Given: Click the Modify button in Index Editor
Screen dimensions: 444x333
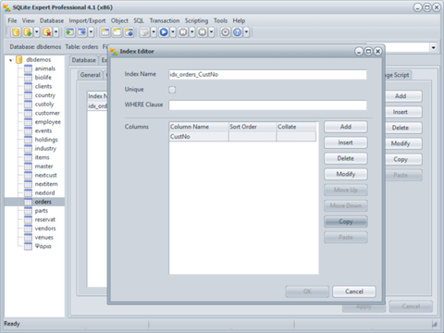Looking at the screenshot, I should point(346,174).
